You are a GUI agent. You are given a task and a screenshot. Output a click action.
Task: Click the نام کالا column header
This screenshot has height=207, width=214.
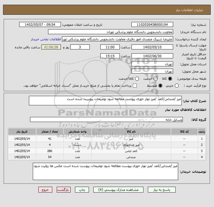[131, 131]
